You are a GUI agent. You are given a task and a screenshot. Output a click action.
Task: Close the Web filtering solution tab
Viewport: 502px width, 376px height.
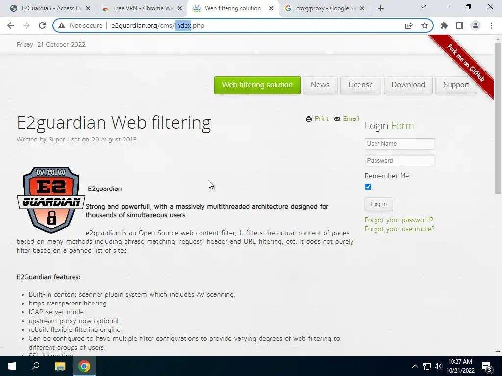(x=271, y=8)
